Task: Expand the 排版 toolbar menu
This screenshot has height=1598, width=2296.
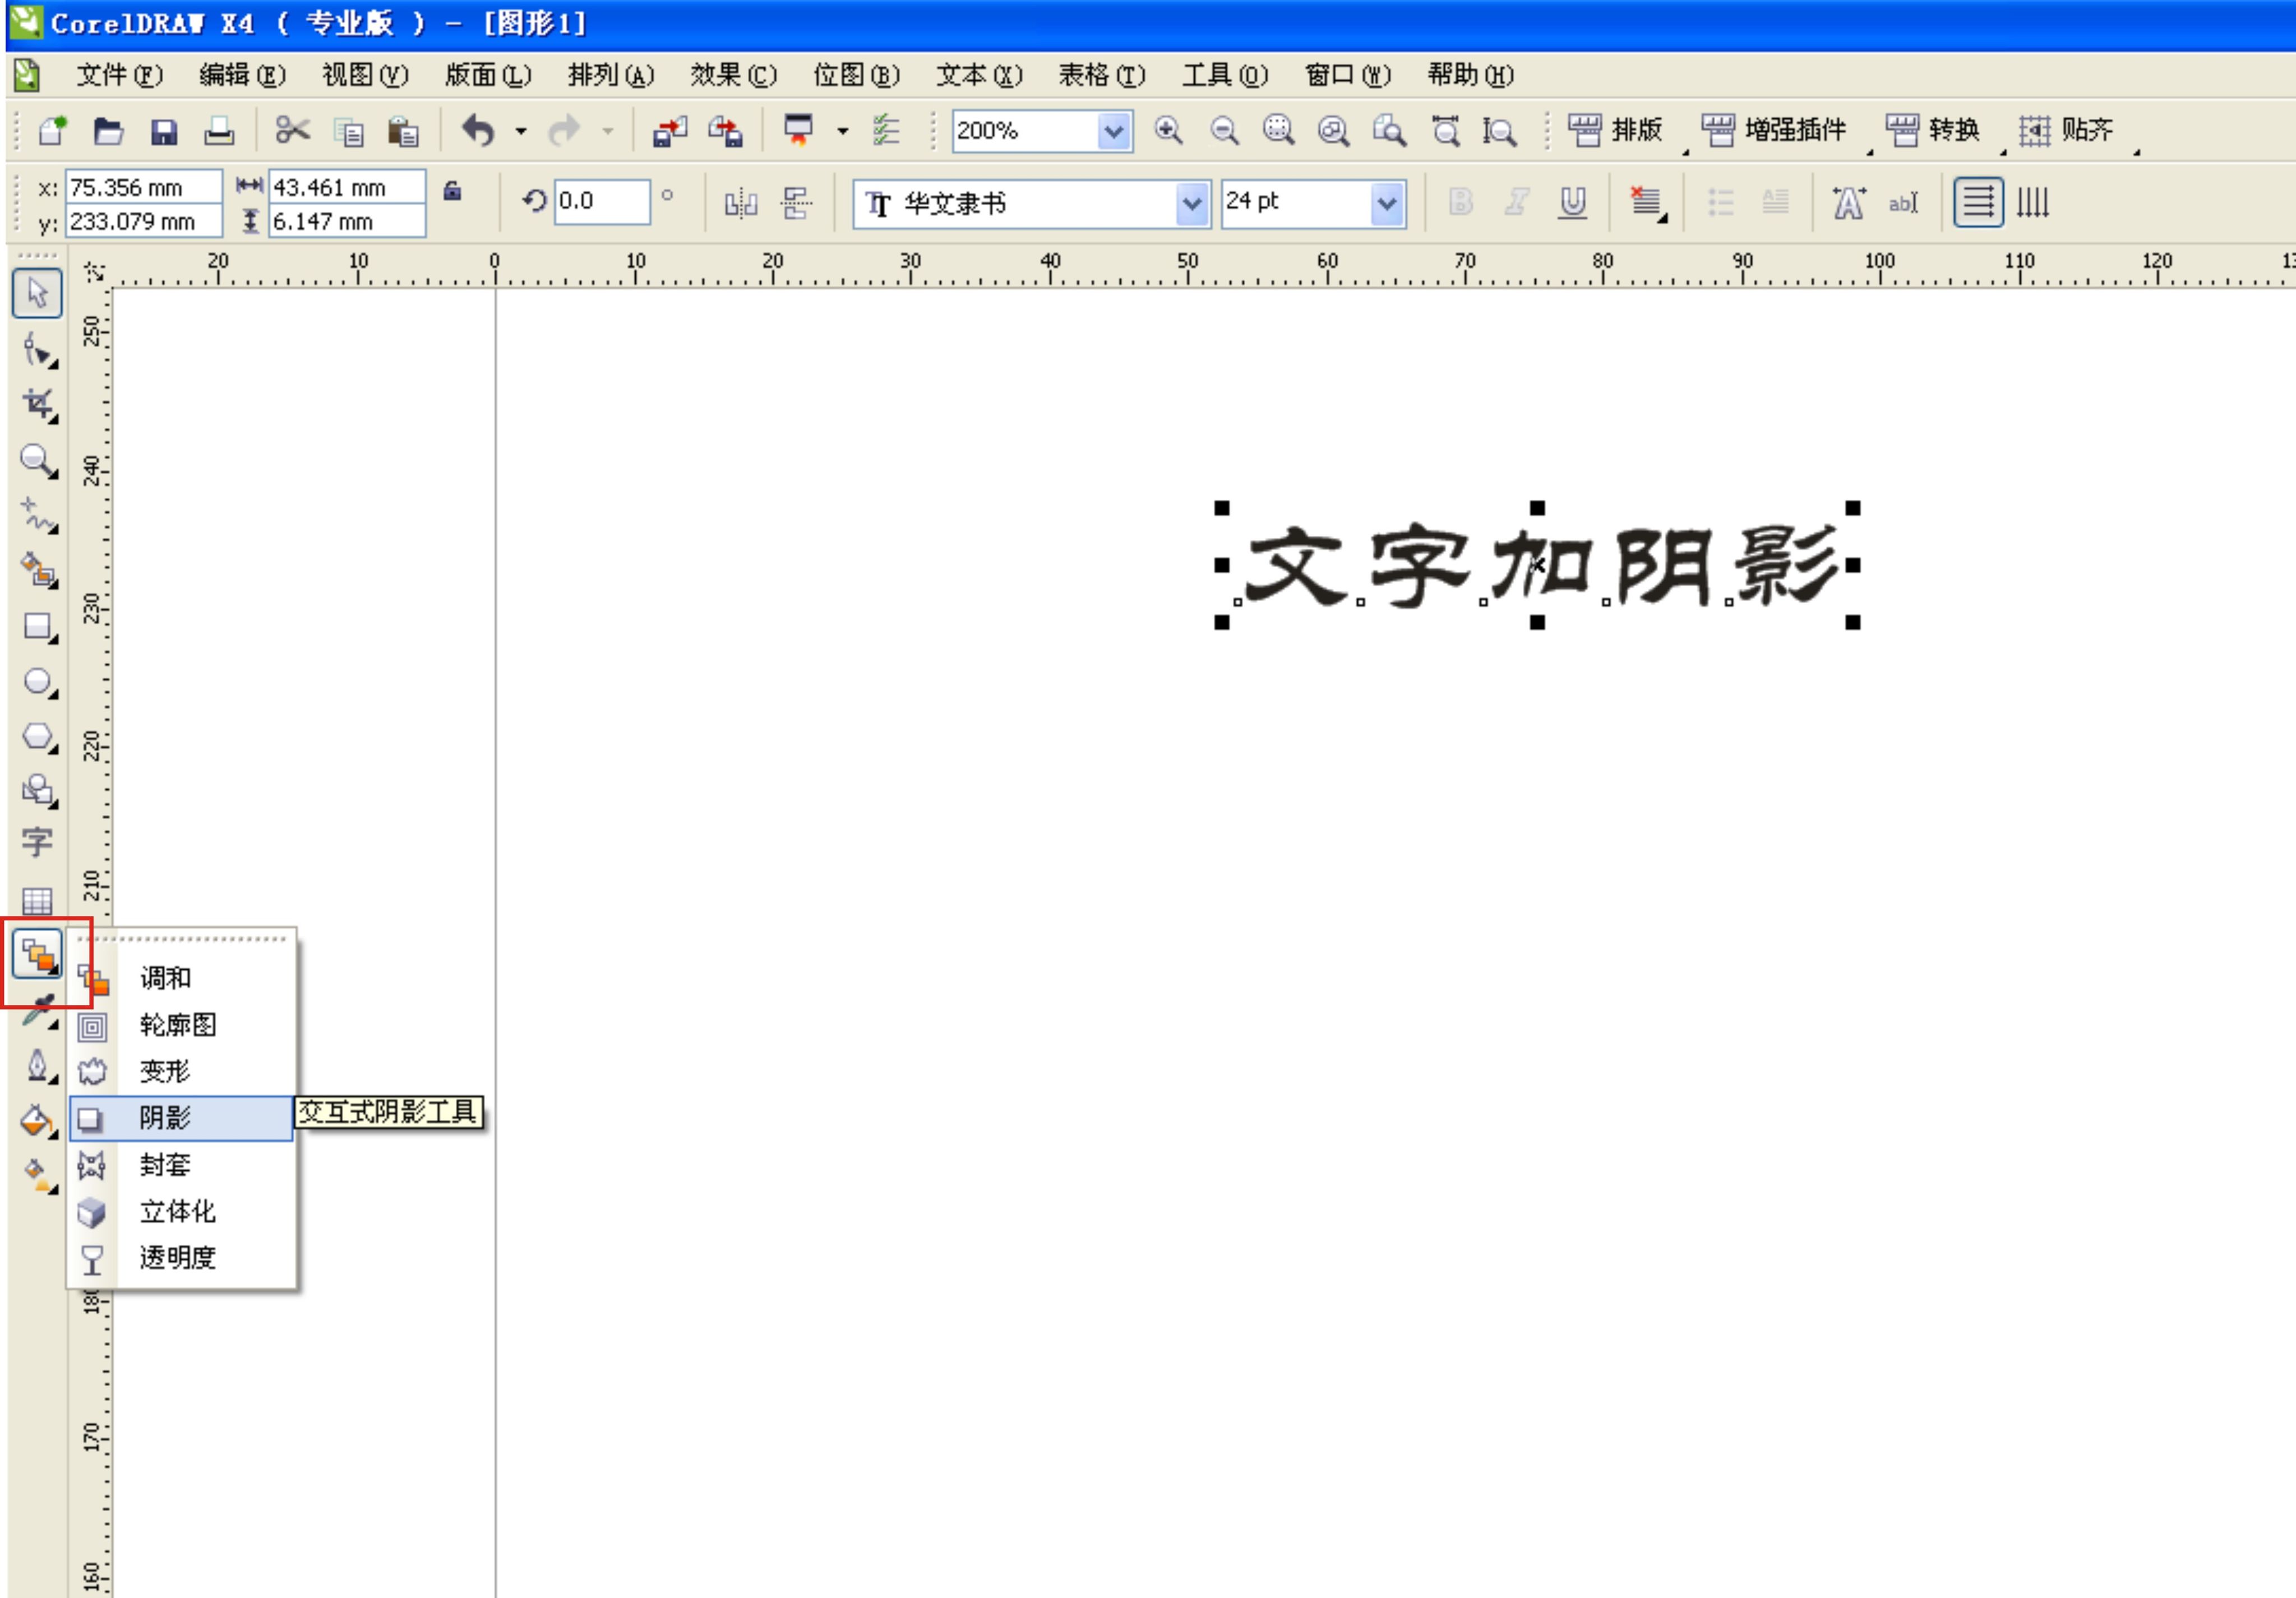Action: click(x=1615, y=130)
